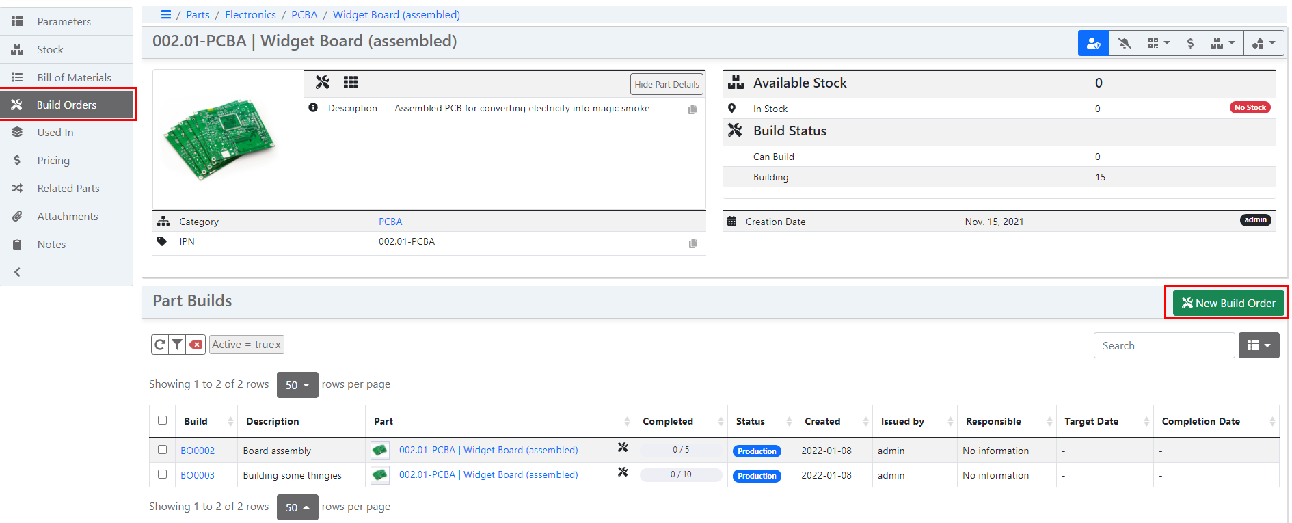Viewport: 1292px width, 523px height.
Task: Toggle part notifications crossed-bell icon
Action: (1124, 43)
